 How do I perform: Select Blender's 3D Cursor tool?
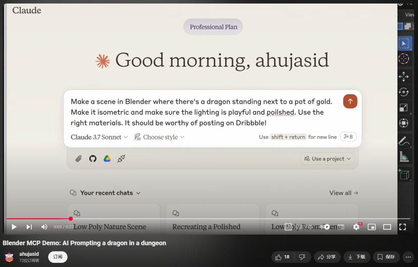(x=404, y=59)
